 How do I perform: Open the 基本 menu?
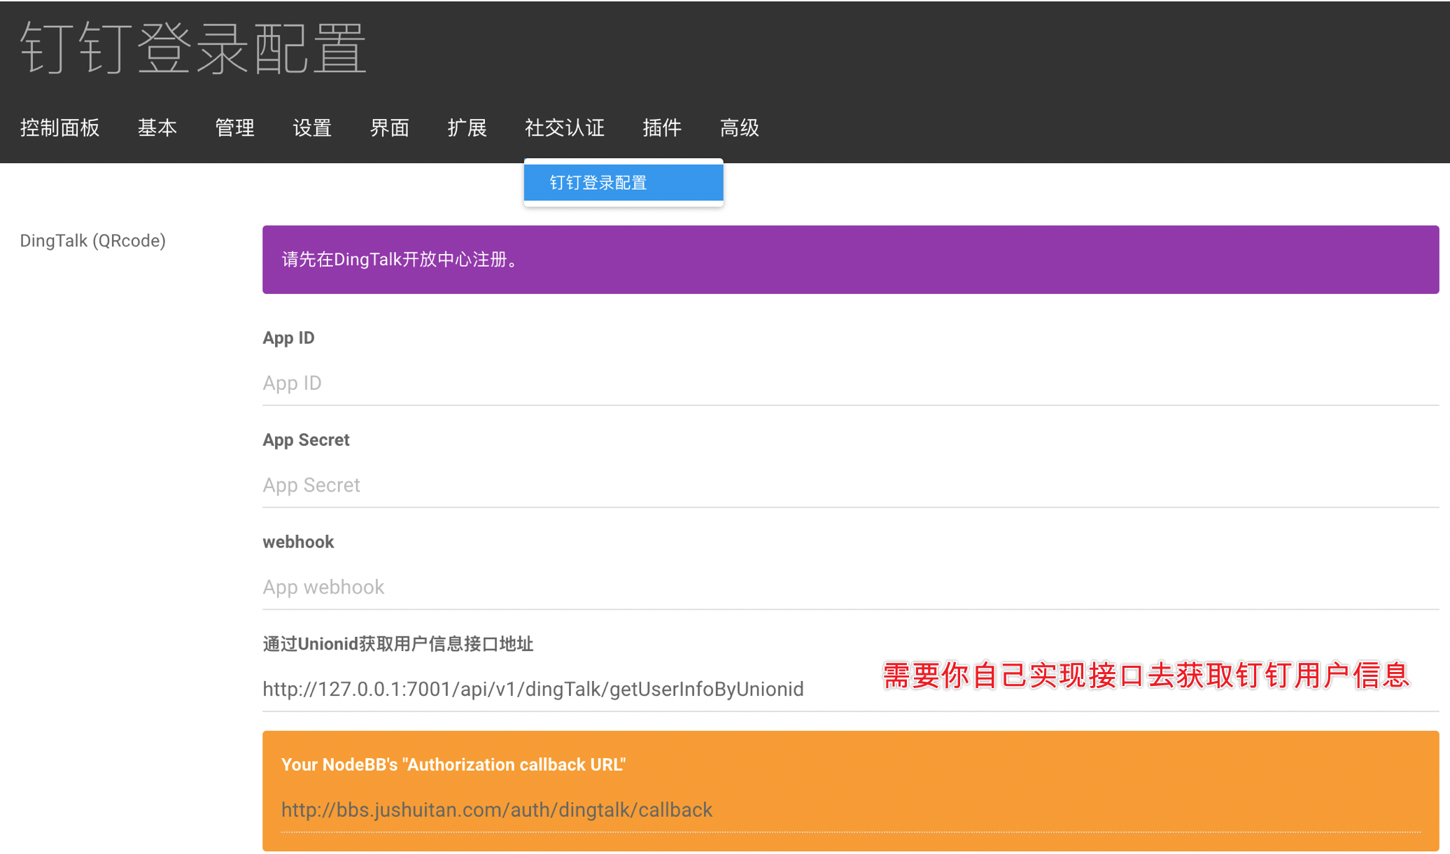tap(157, 128)
